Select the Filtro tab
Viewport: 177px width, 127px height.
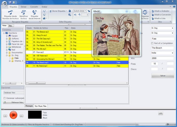[10, 26]
